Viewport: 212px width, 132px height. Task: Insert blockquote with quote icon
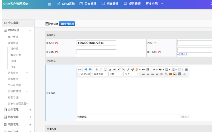[x=143, y=70]
